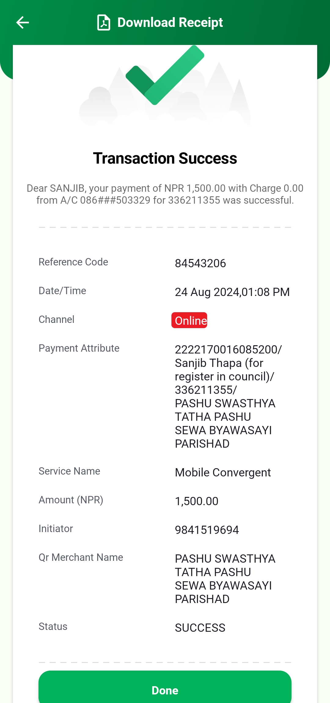Click the Mobile Convergent service name
This screenshot has width=330, height=703.
tap(223, 472)
